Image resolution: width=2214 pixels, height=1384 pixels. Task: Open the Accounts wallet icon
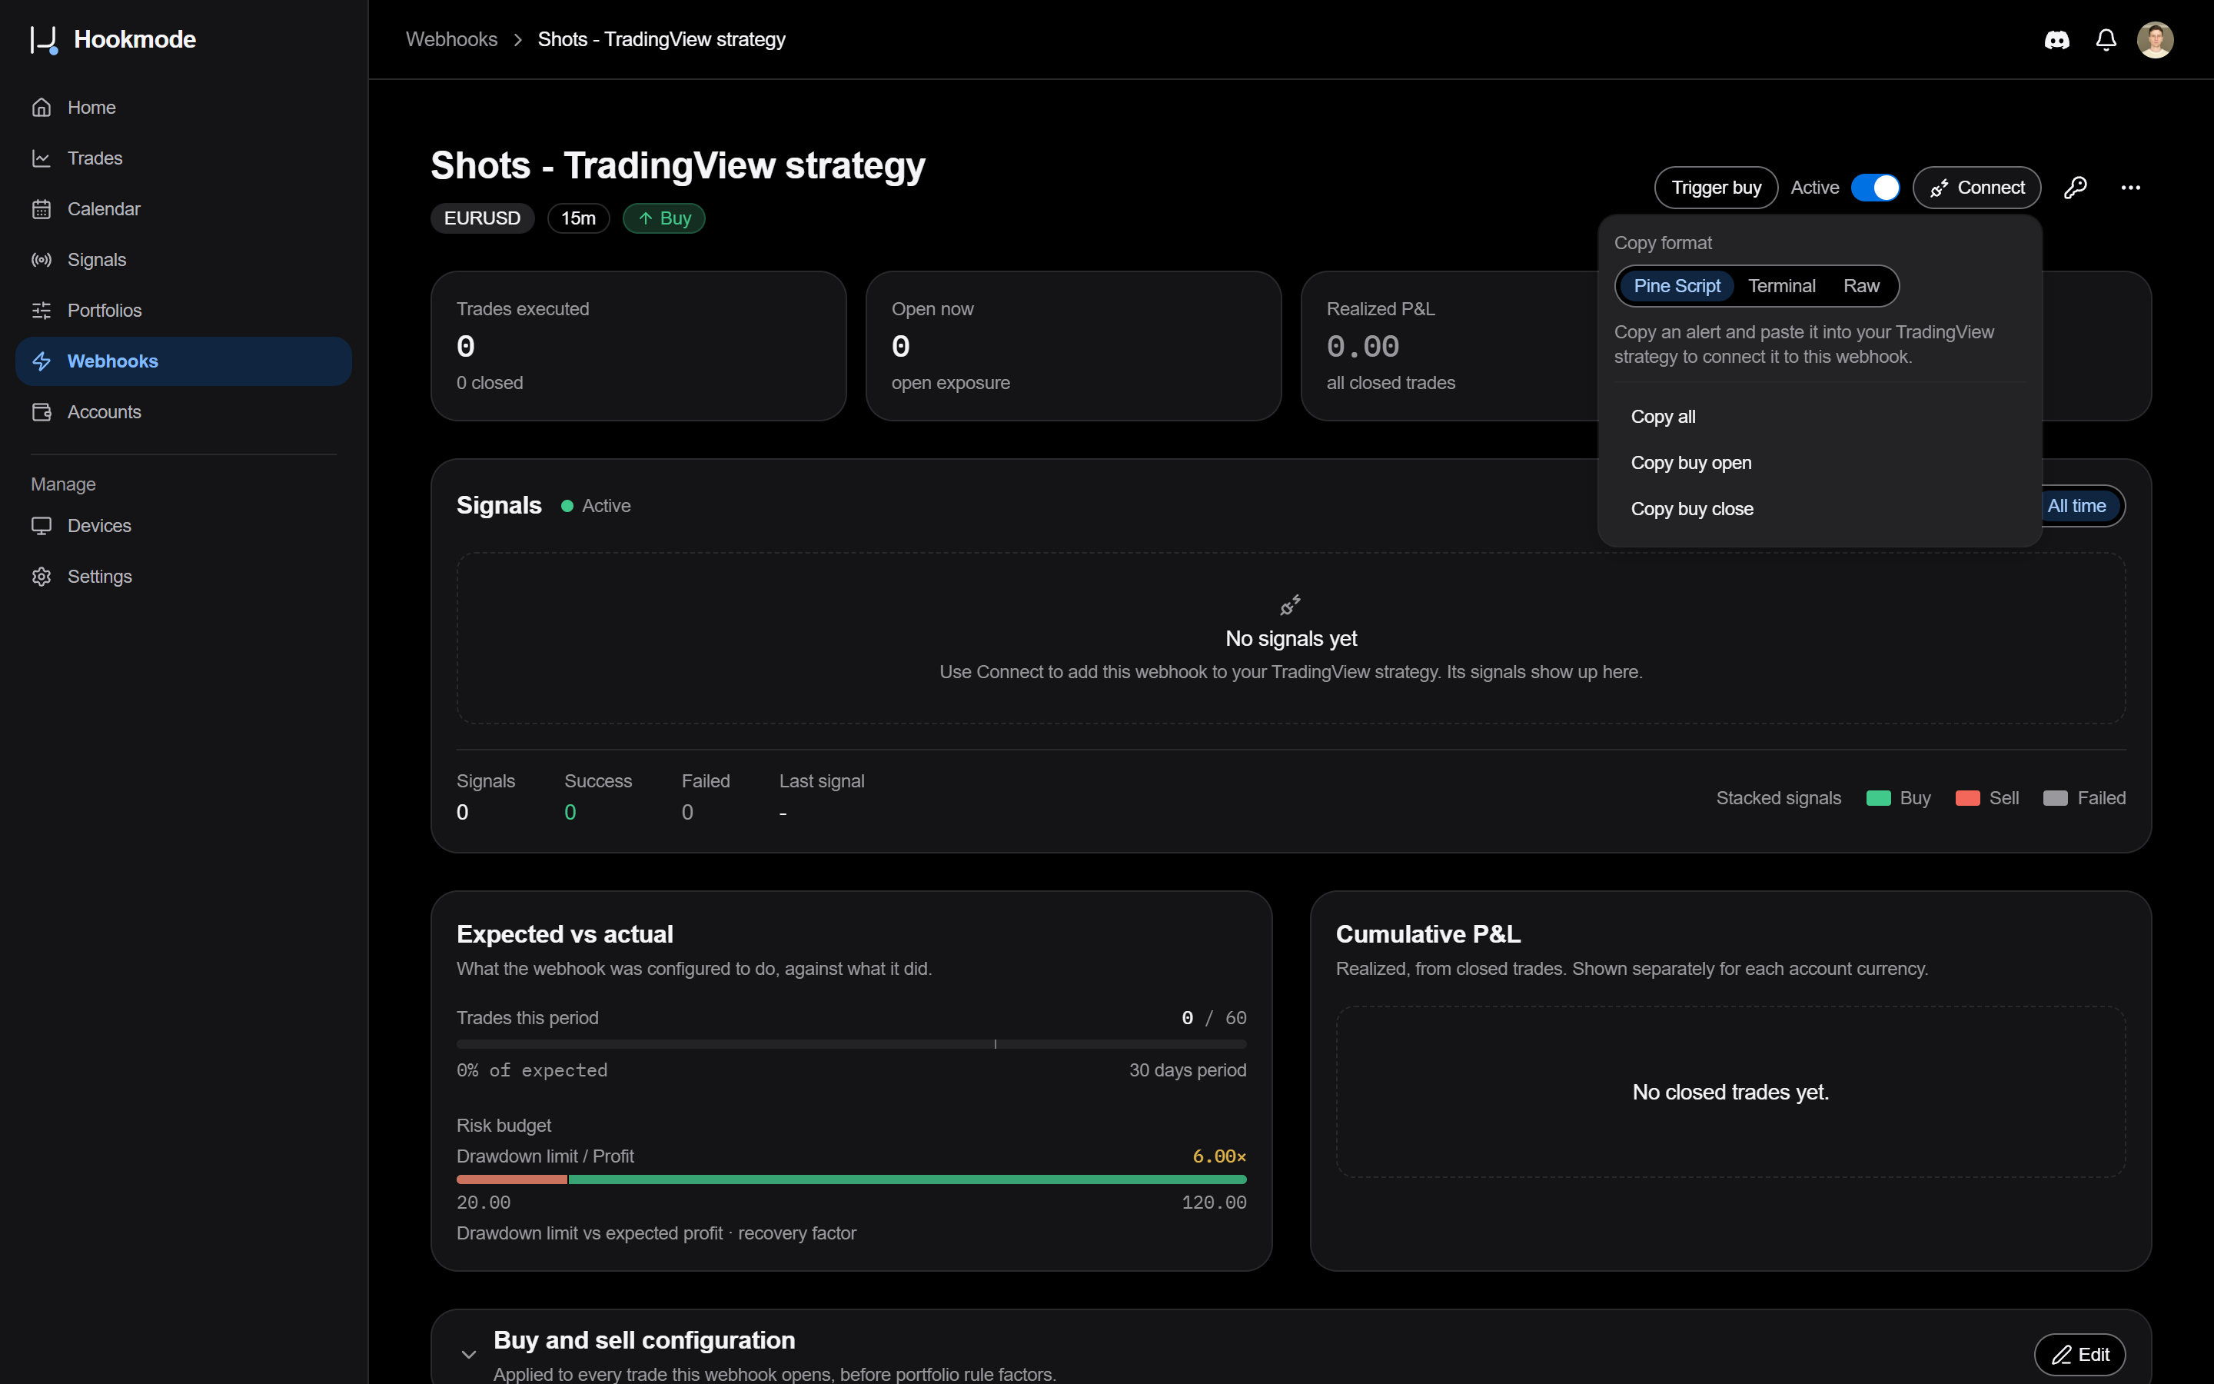[x=42, y=412]
